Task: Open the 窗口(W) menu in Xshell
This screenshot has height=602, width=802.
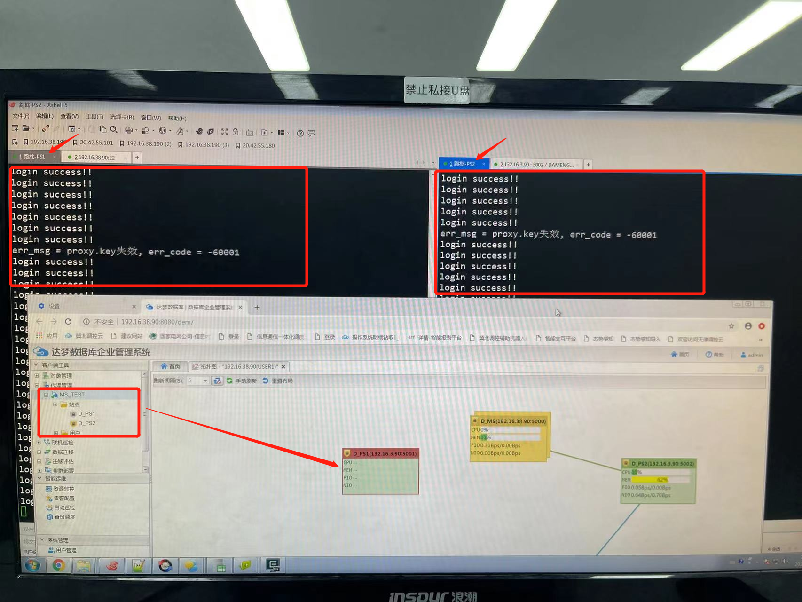Action: tap(151, 118)
